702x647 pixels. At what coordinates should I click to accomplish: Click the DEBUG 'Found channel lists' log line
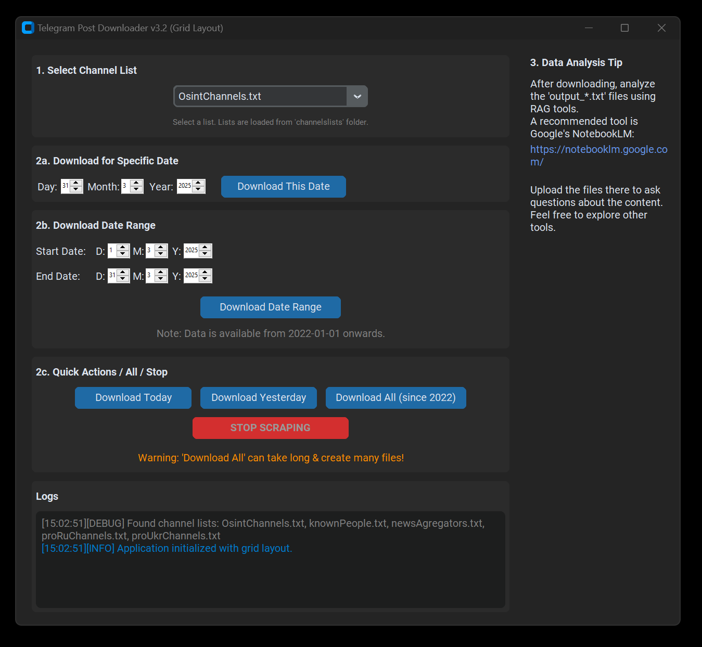(263, 529)
